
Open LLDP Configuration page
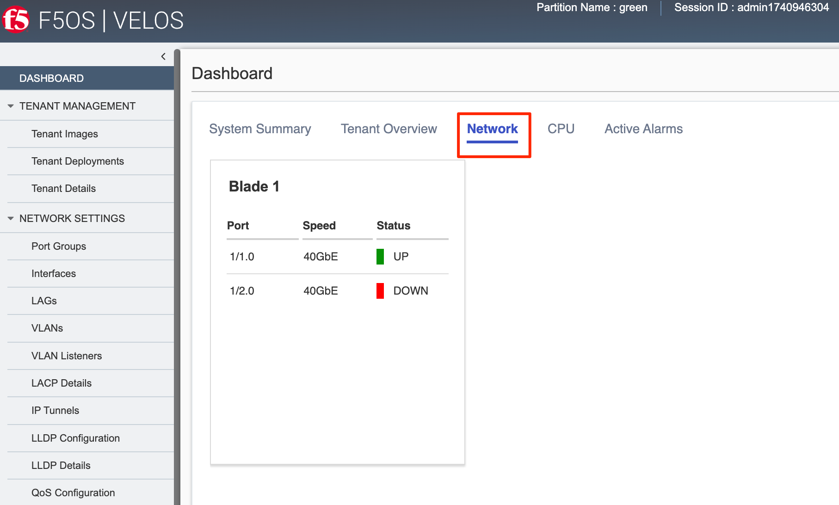pos(75,438)
